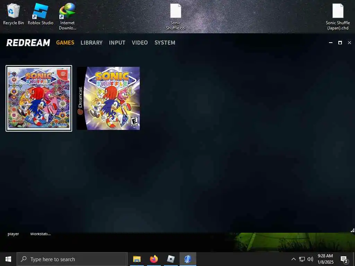Click the Redream taskbar icon
This screenshot has height=266, width=355.
coord(188,259)
